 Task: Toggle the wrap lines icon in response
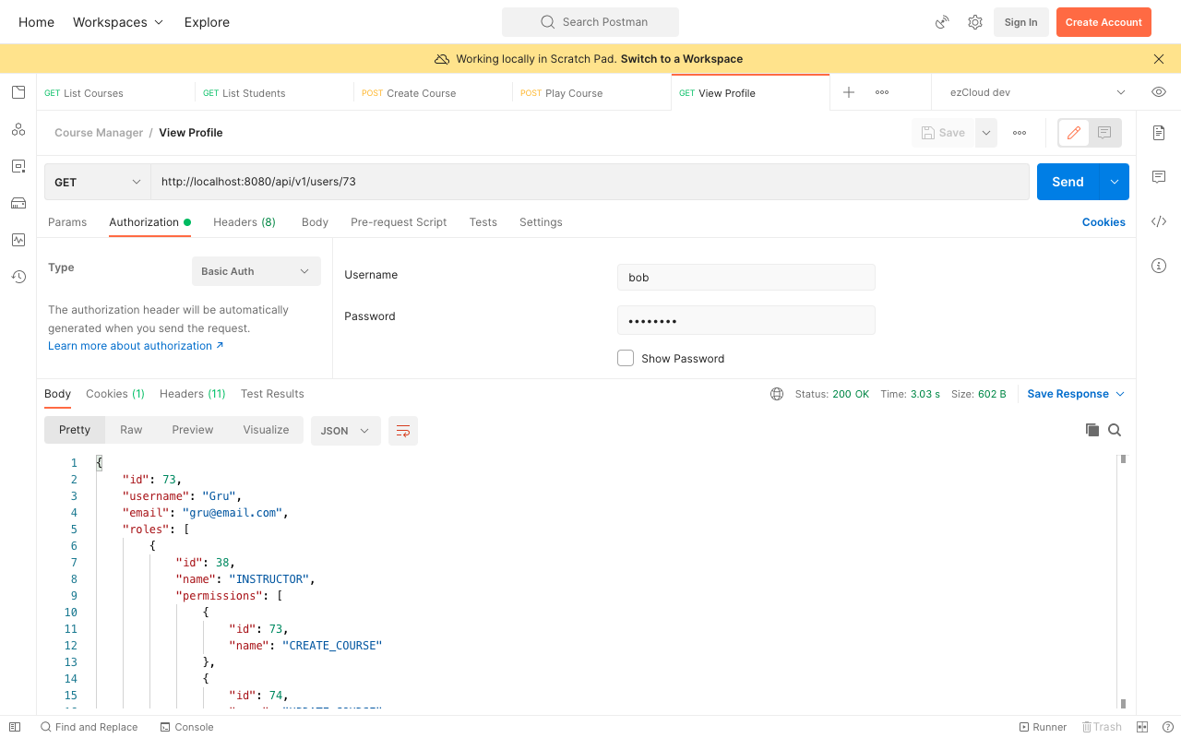tap(403, 431)
